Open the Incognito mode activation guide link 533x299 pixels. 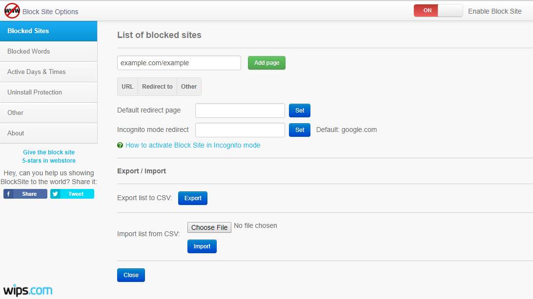(x=193, y=145)
